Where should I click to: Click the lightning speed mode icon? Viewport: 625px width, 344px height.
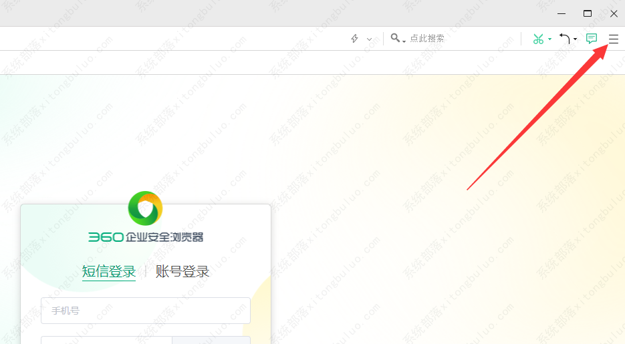(354, 39)
